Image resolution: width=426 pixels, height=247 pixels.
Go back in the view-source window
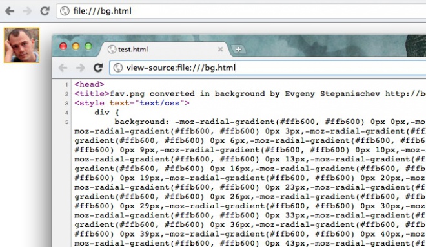coord(63,68)
